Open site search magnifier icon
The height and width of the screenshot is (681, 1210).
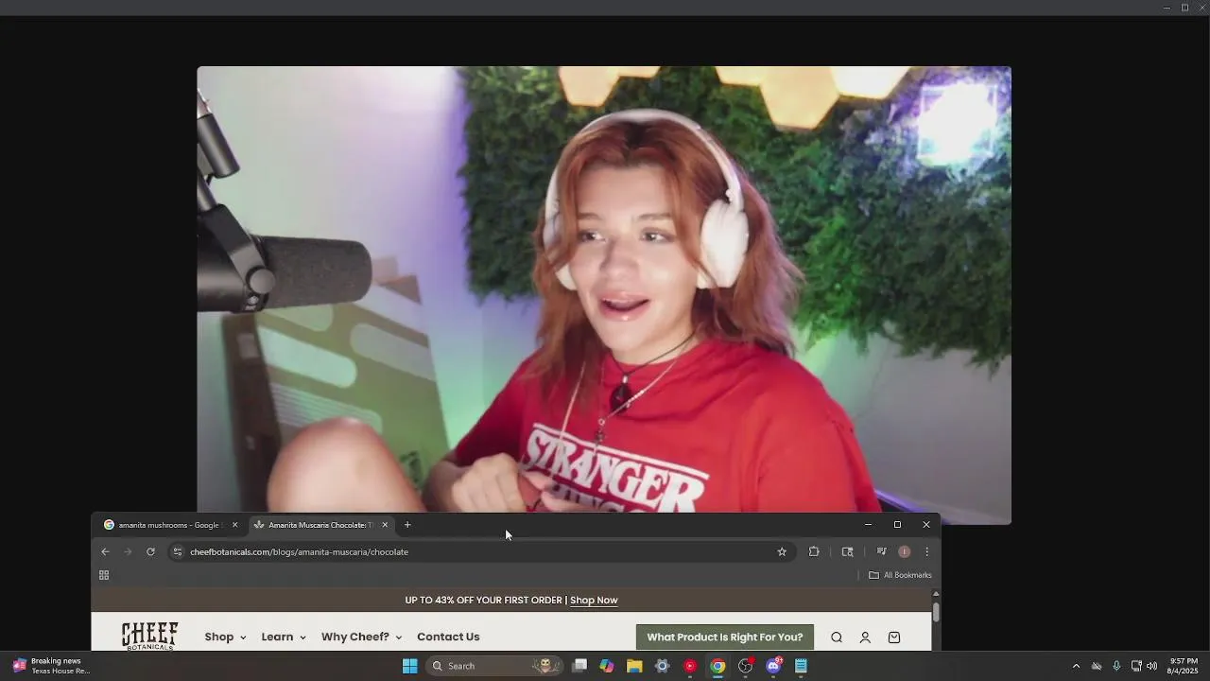(837, 637)
